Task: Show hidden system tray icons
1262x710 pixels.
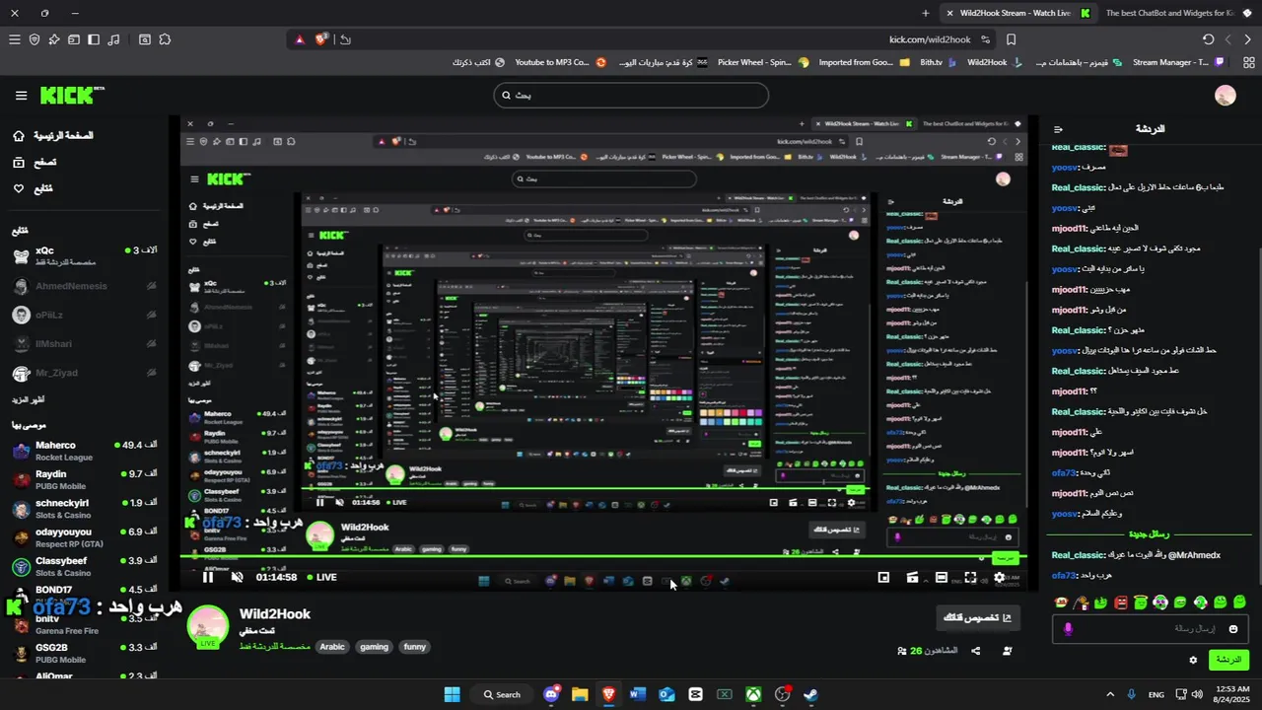Action: pos(1110,694)
